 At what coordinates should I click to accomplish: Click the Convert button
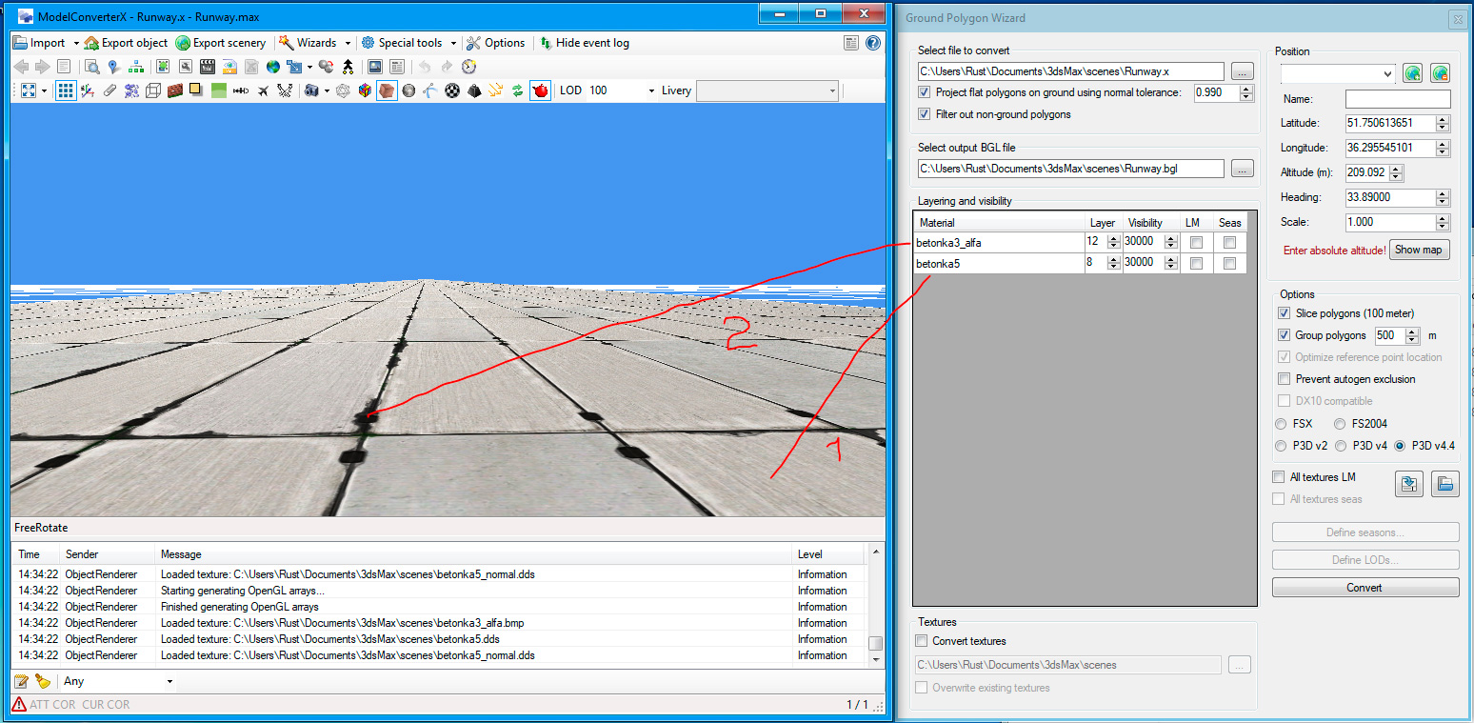tap(1364, 588)
